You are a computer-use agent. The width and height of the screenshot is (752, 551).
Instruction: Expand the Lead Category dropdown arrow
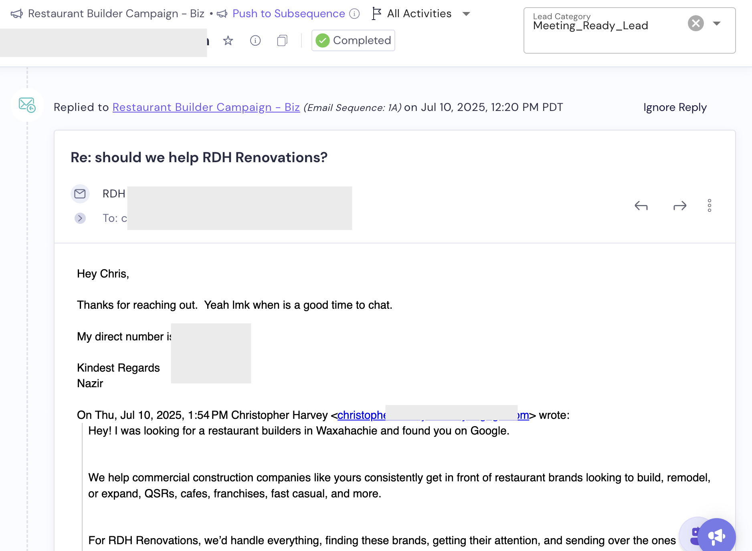717,23
